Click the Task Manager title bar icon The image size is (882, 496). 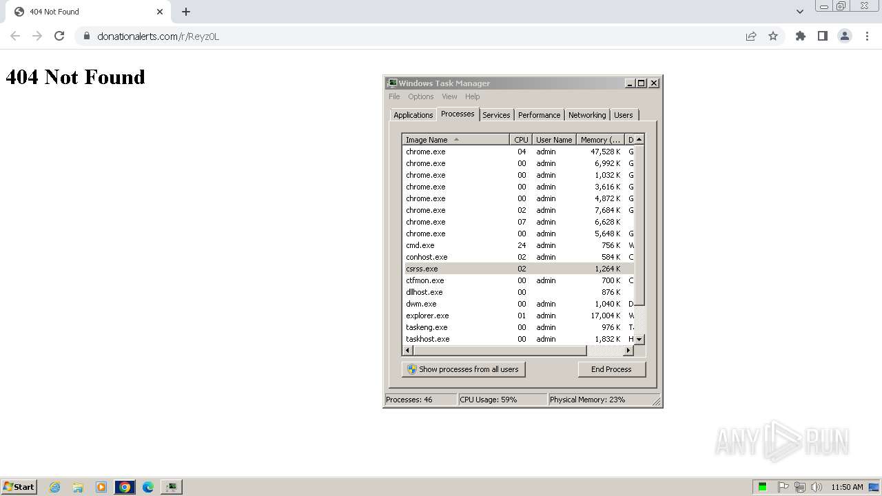(x=392, y=83)
